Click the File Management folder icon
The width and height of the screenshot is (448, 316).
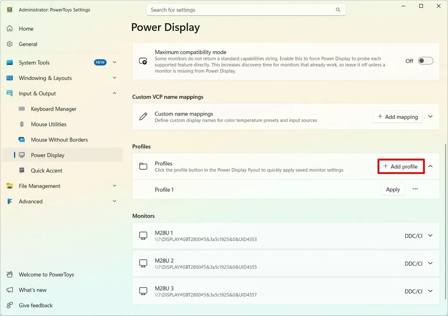(10, 186)
